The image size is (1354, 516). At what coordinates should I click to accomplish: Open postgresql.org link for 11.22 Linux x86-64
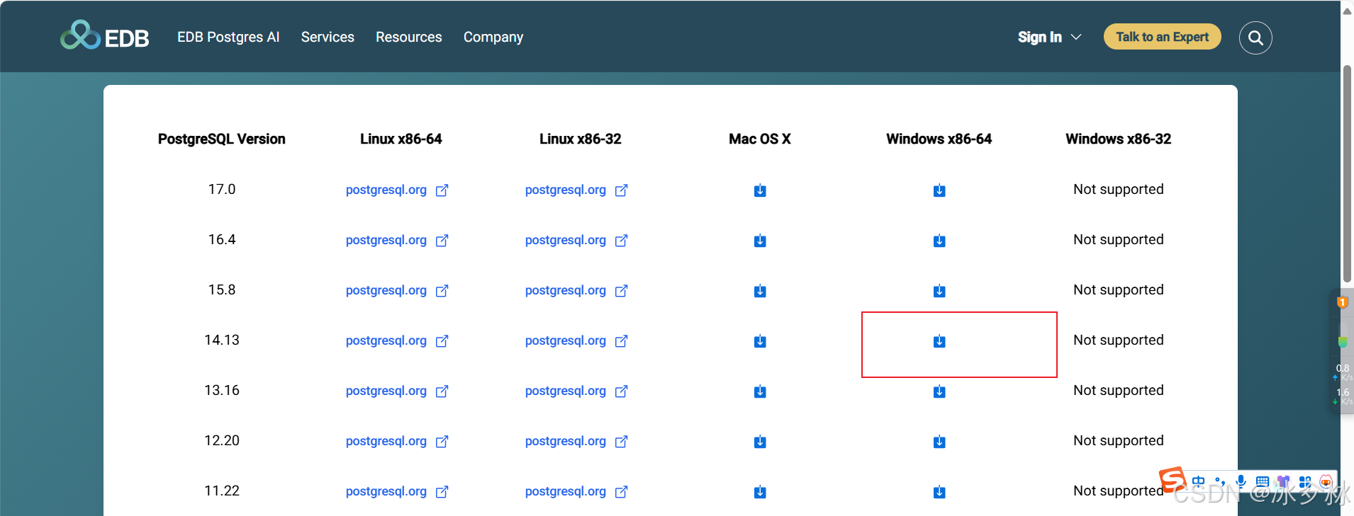point(397,491)
